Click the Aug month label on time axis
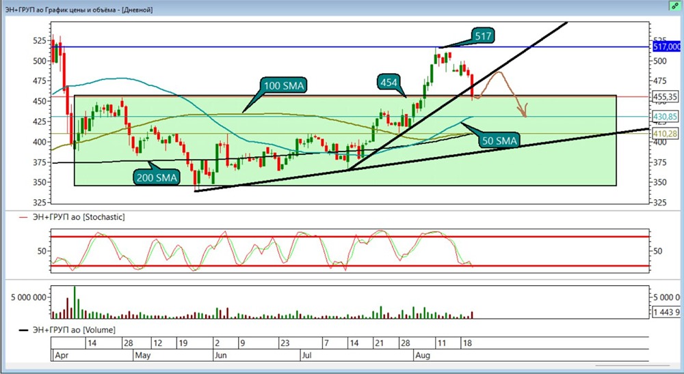Image resolution: width=684 pixels, height=374 pixels. tap(423, 356)
